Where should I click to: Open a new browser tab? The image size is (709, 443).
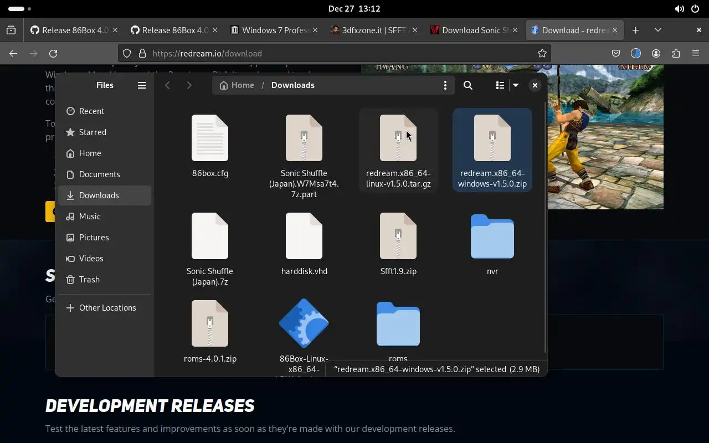click(636, 30)
